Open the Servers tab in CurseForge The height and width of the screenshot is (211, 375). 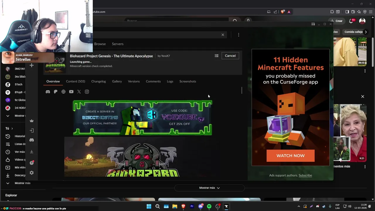click(x=117, y=44)
